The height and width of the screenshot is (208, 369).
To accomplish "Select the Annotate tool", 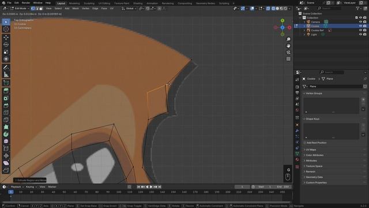I will 6,67.
